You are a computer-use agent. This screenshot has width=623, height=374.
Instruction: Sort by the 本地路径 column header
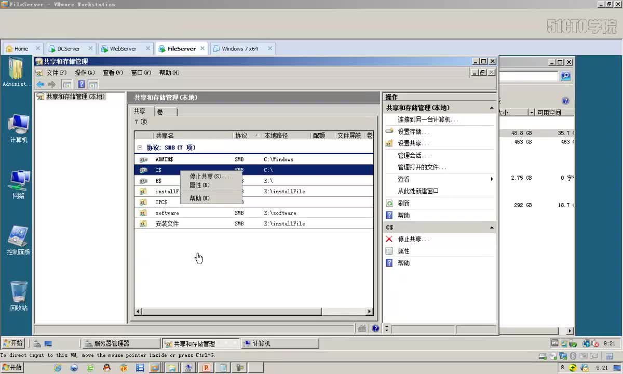(286, 136)
